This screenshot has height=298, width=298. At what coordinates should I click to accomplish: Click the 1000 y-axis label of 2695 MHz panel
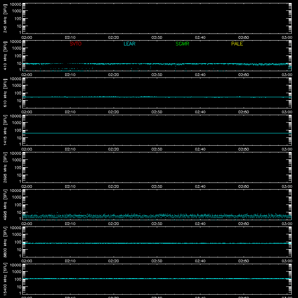tap(17, 160)
